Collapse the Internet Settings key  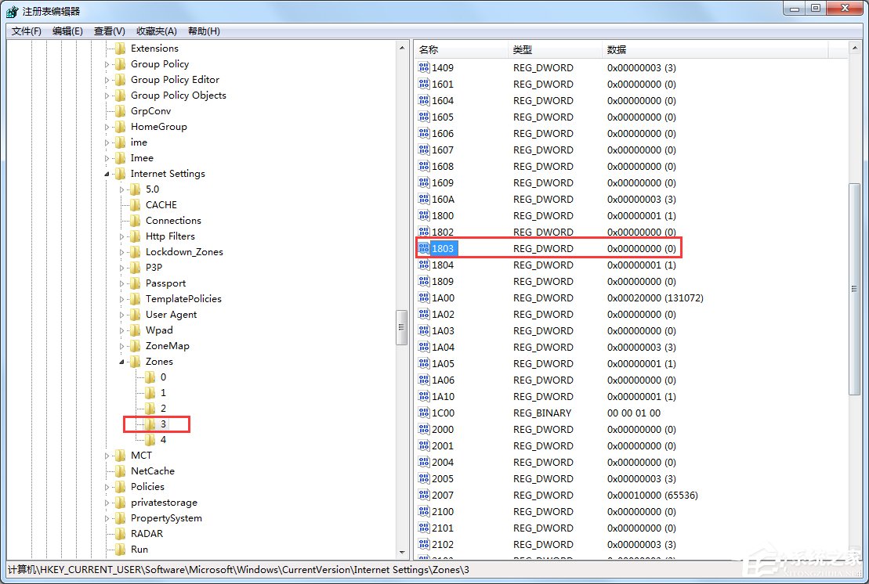tap(108, 173)
